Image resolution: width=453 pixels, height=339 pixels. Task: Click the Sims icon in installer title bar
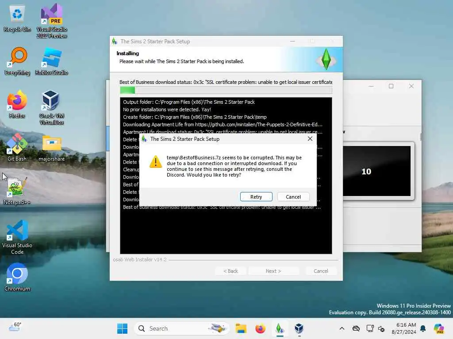tap(115, 41)
